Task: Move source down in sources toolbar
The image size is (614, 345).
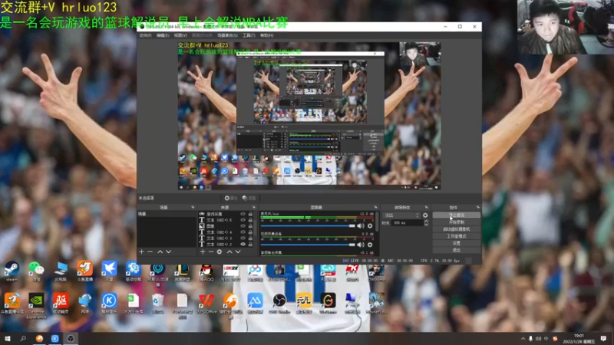Action: pyautogui.click(x=238, y=252)
